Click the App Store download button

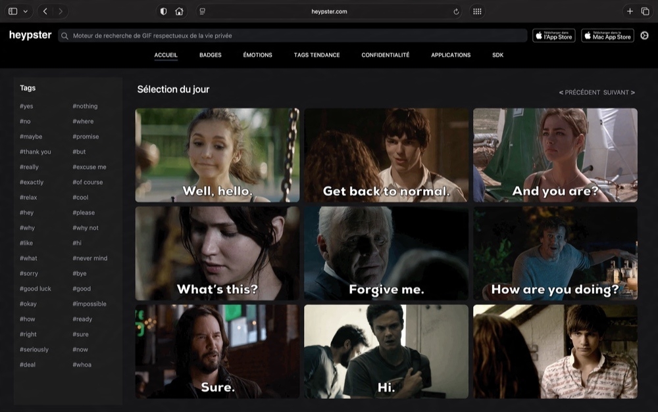pyautogui.click(x=554, y=35)
